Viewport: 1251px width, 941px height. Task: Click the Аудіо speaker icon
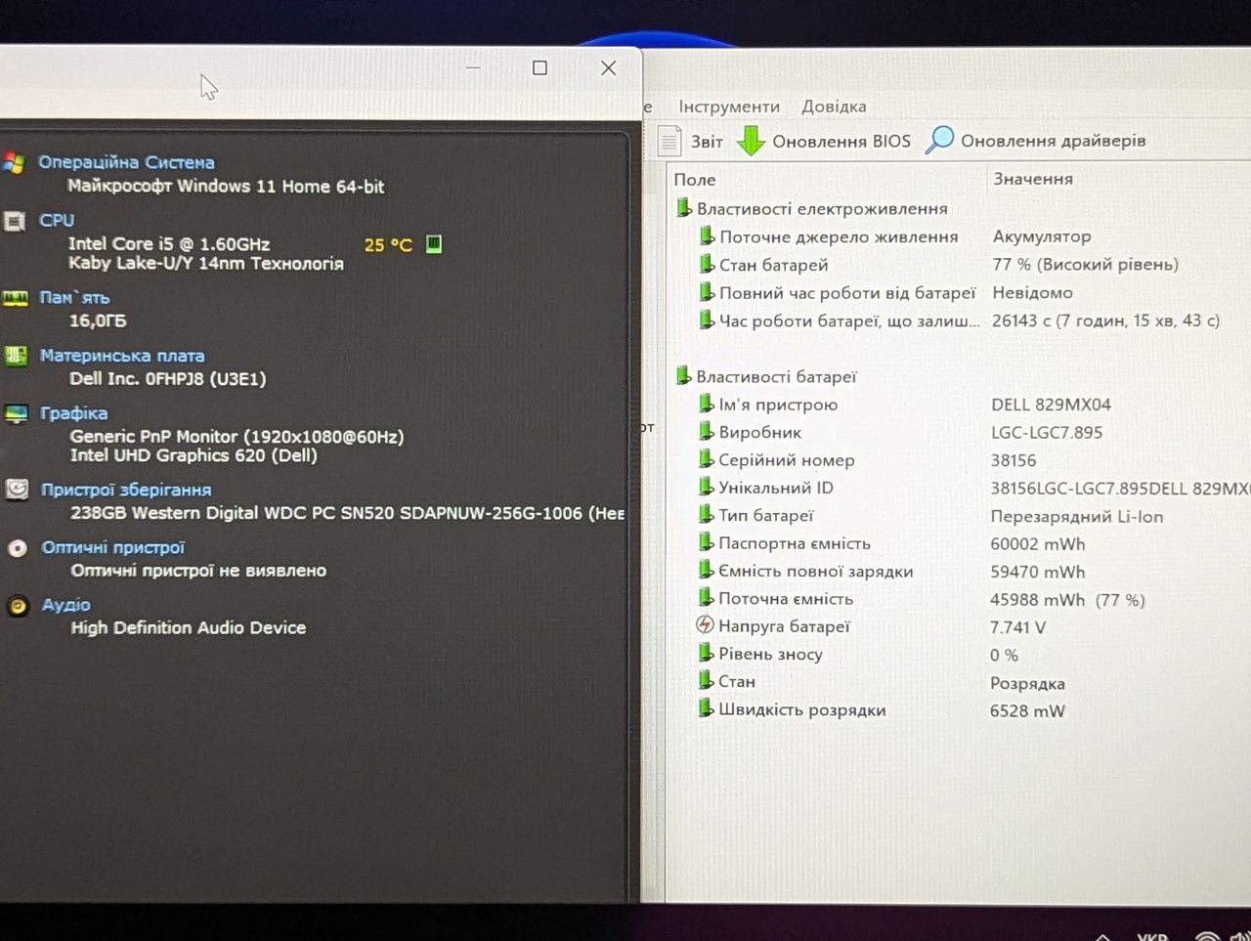(x=18, y=606)
